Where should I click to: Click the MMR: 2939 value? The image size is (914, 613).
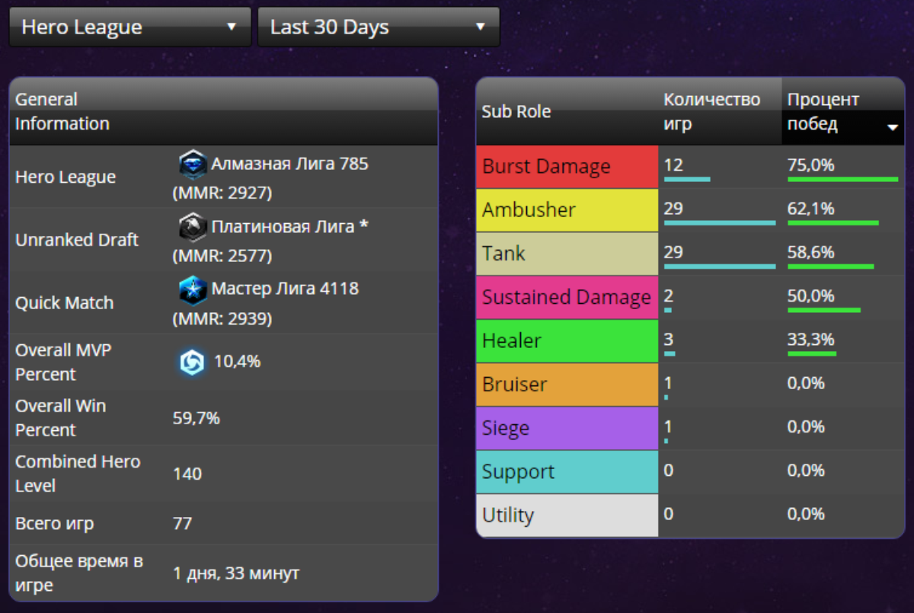pyautogui.click(x=222, y=319)
